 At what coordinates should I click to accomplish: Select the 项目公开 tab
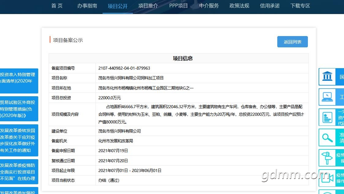point(118,6)
